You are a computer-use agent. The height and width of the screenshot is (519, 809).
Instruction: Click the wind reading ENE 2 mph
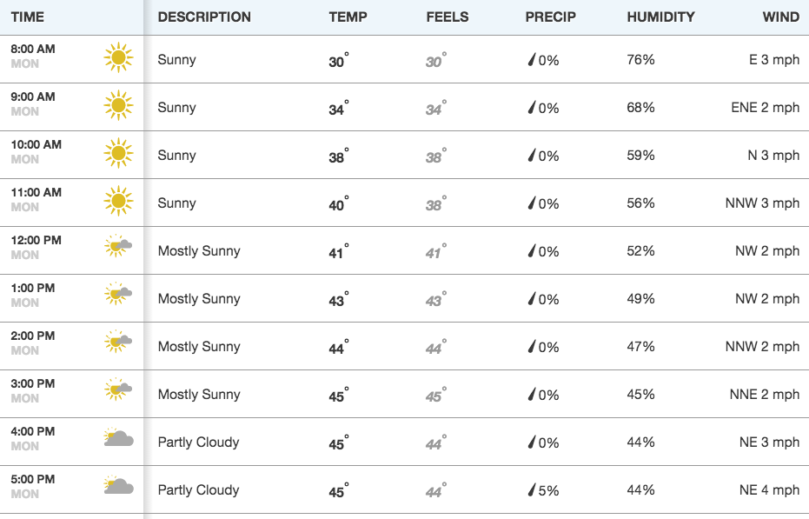click(x=766, y=108)
